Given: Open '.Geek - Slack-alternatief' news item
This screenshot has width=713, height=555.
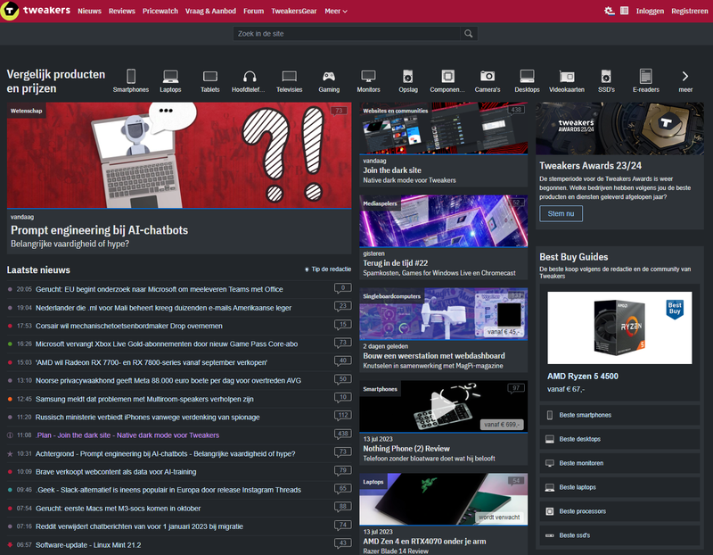Looking at the screenshot, I should 168,490.
